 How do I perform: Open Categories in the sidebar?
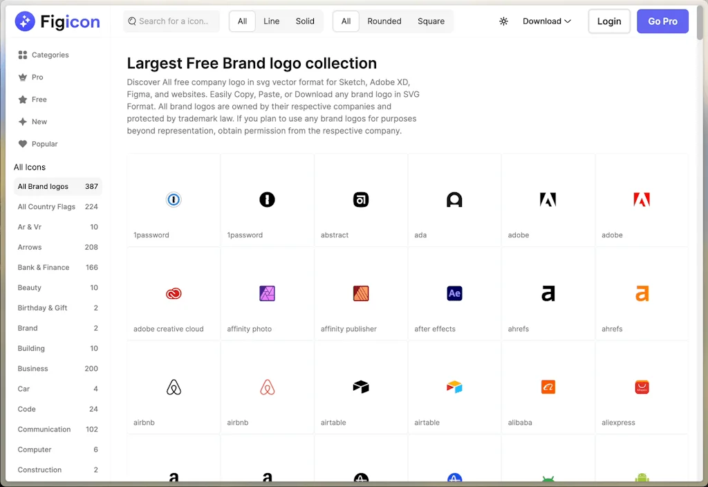coord(50,55)
